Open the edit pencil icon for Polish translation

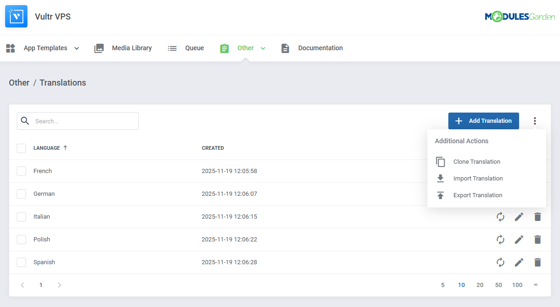(519, 240)
